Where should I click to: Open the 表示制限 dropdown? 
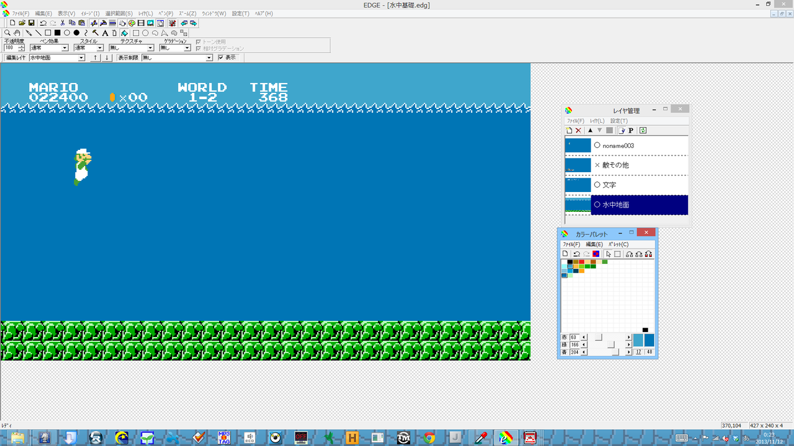pyautogui.click(x=209, y=58)
